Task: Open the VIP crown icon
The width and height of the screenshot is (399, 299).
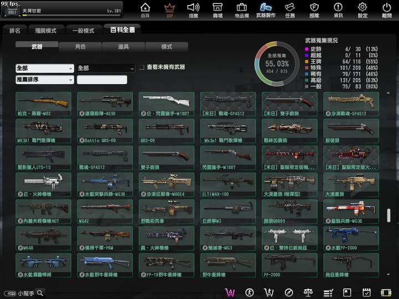Action: pos(170,10)
